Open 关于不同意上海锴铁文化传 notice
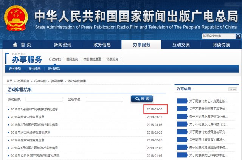 coord(208,117)
